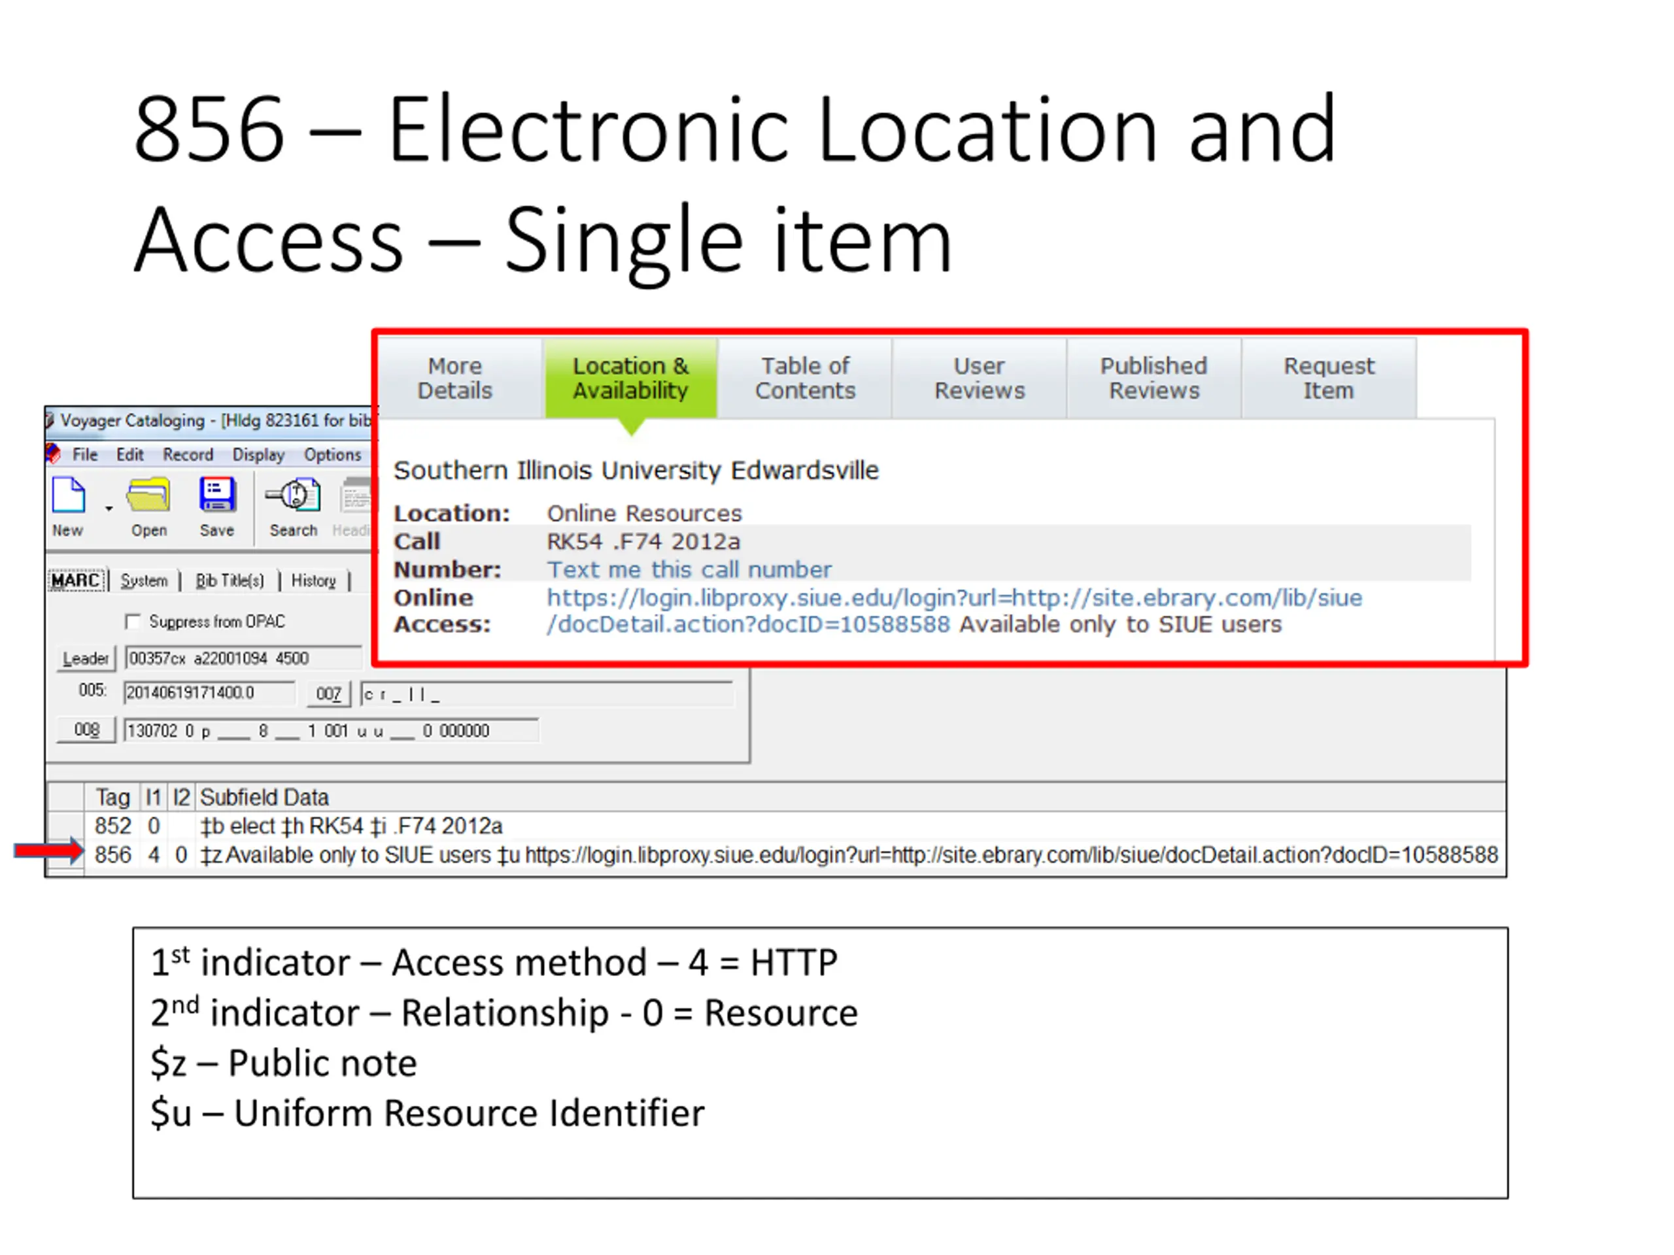Click the Search toolbar icon
The height and width of the screenshot is (1255, 1674).
pyautogui.click(x=293, y=495)
